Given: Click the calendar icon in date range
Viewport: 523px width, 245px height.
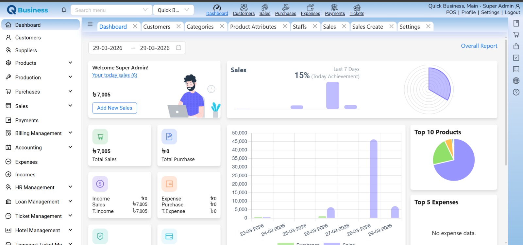Looking at the screenshot, I should pos(178,48).
